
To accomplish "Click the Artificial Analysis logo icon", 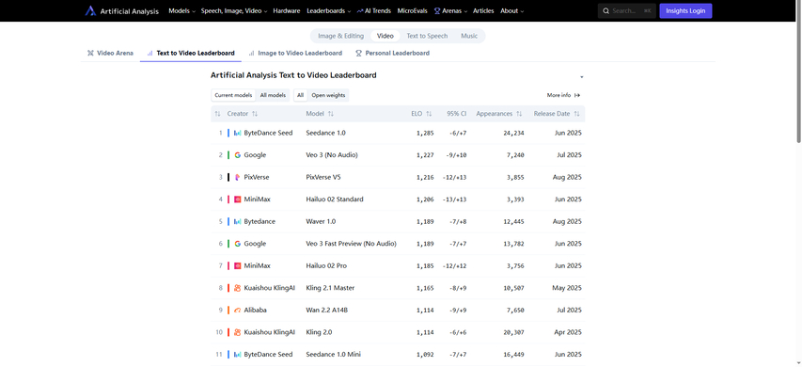I will (x=90, y=10).
